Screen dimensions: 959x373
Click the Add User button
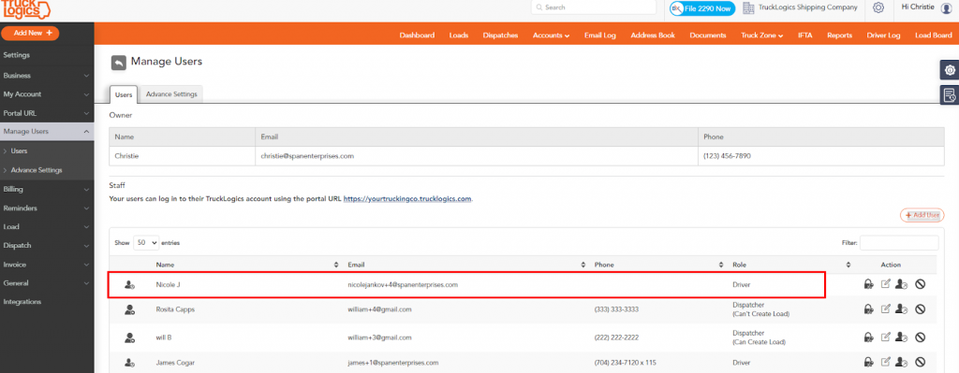[922, 215]
